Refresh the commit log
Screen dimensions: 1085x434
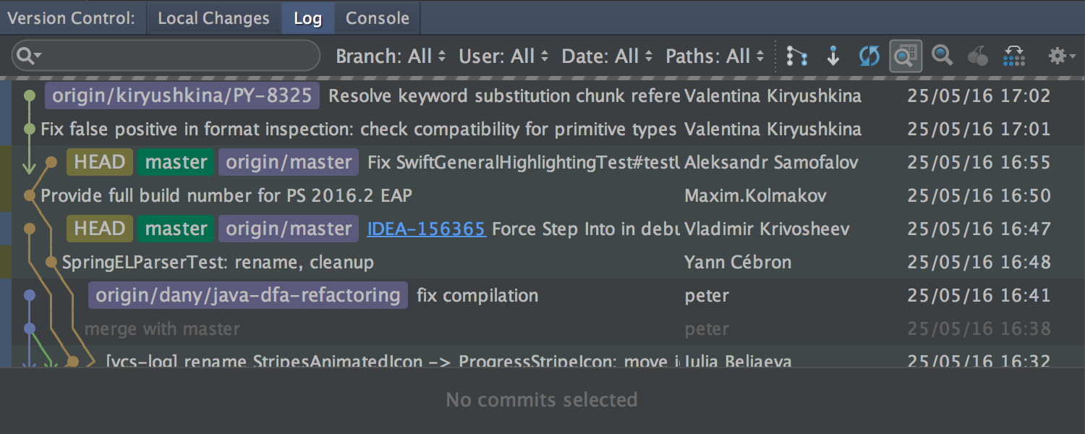click(869, 56)
